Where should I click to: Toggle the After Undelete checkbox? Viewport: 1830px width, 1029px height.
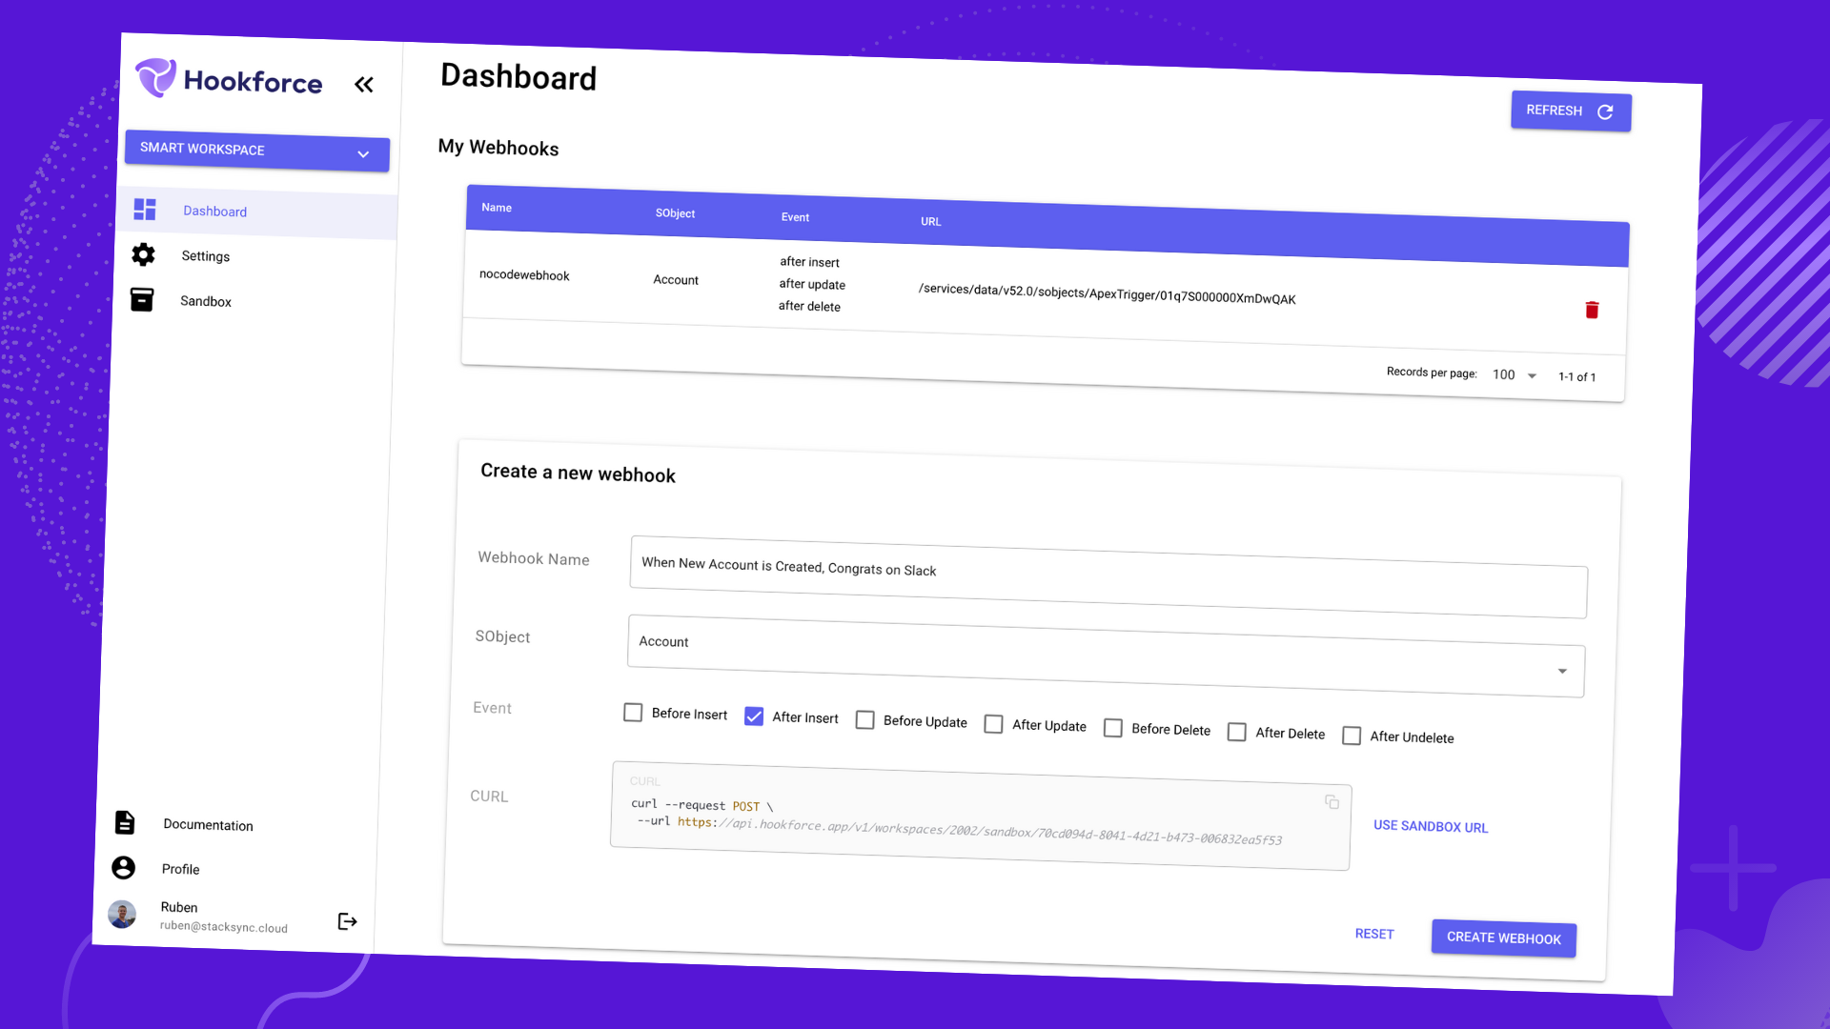pyautogui.click(x=1352, y=735)
